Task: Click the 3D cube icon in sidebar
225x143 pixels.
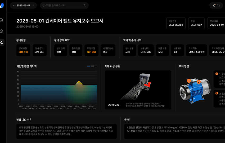Action: click(2, 31)
